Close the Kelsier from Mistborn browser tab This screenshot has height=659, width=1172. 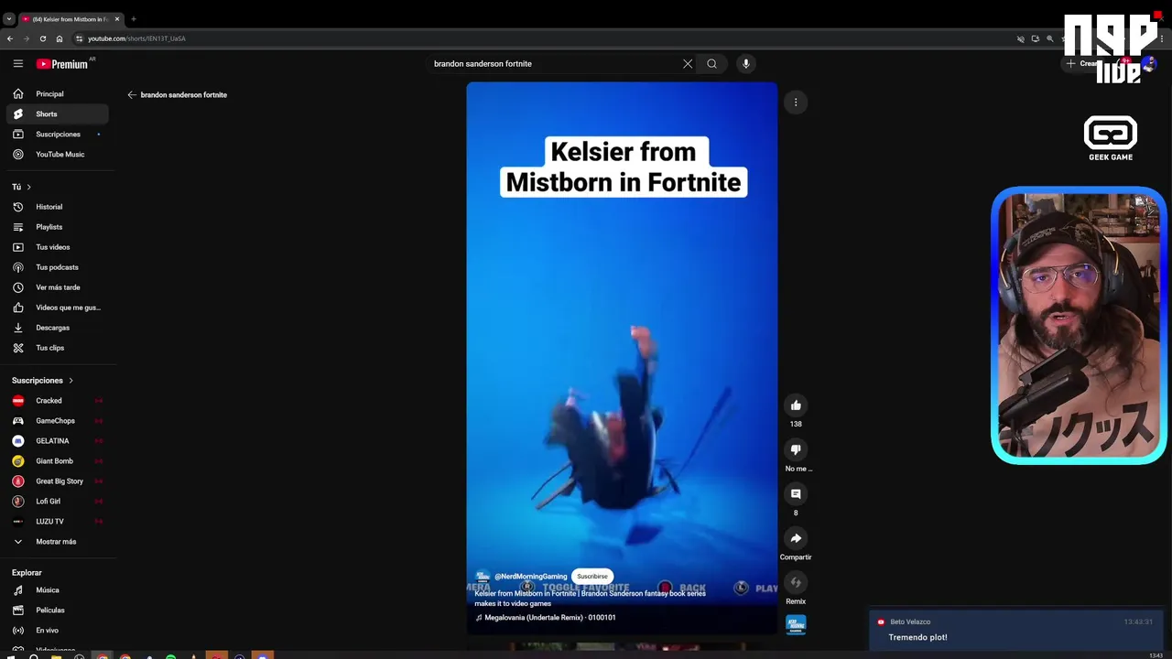coord(117,19)
